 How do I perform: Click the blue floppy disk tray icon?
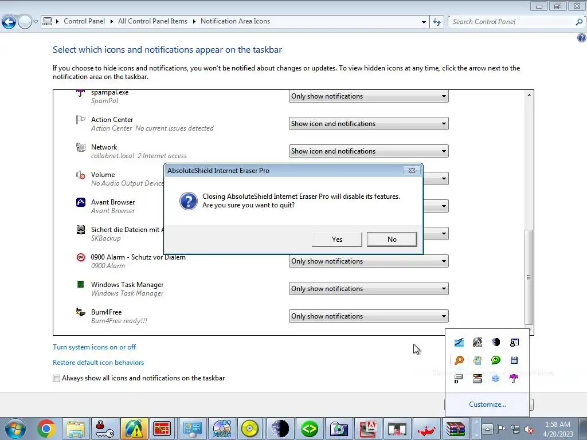point(514,360)
